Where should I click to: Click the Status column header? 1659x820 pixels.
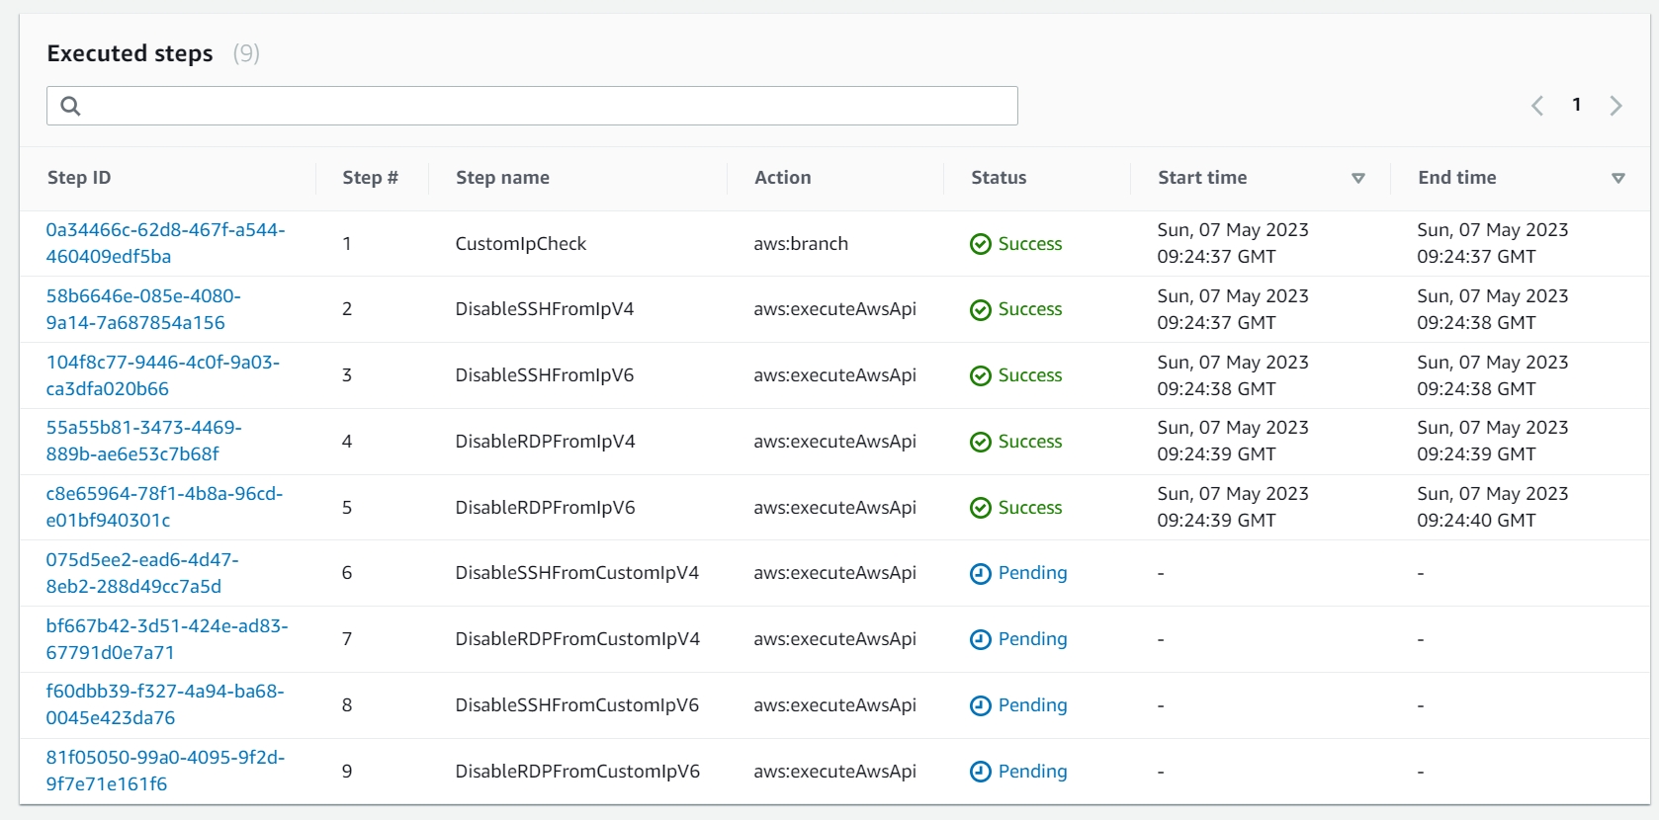[999, 178]
